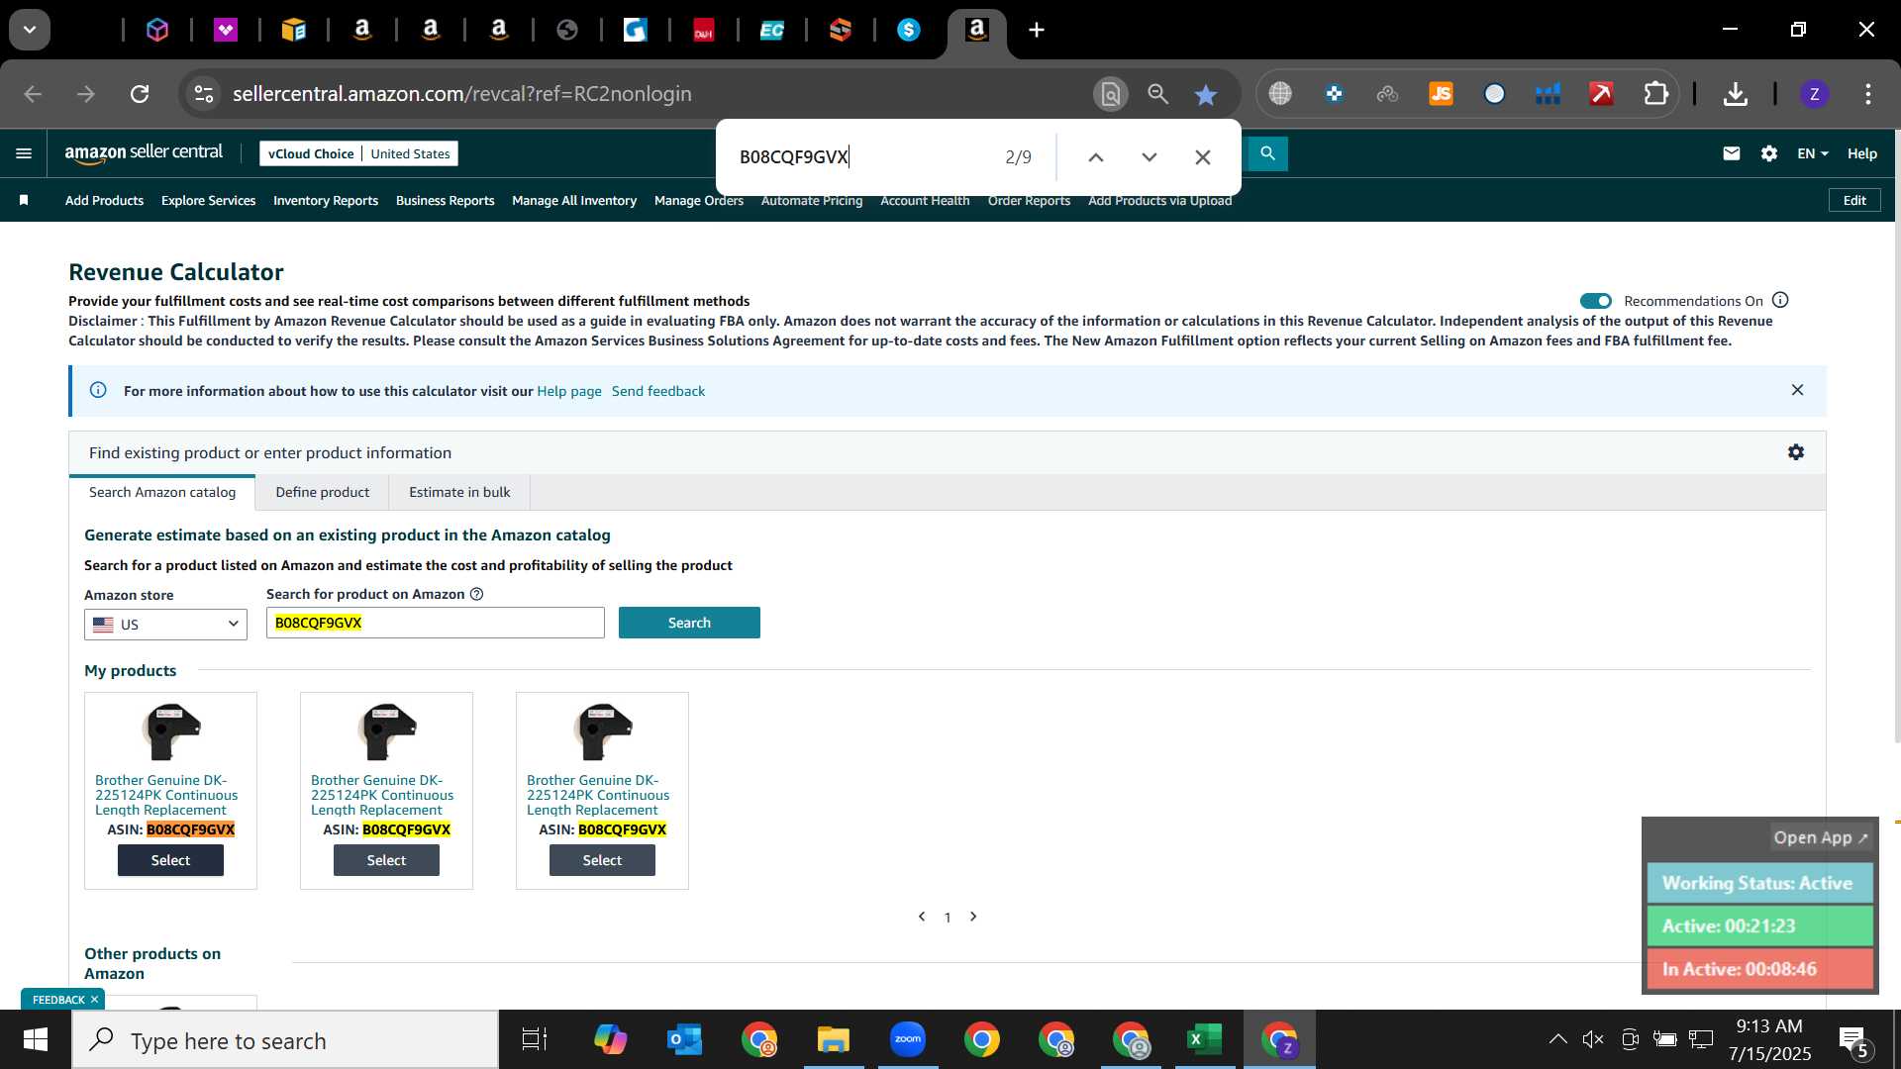The image size is (1901, 1069).
Task: Click the teal Search button
Action: [689, 623]
